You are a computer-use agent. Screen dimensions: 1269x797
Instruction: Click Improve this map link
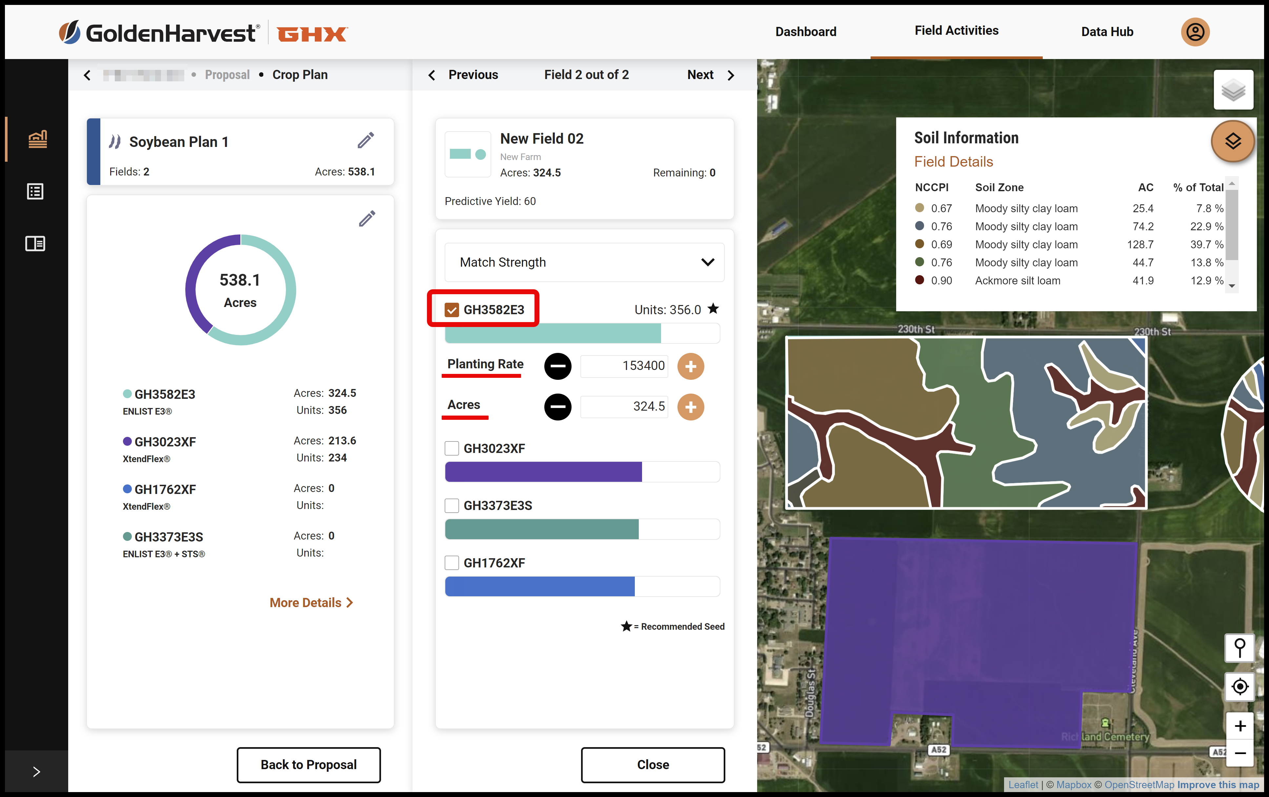(1218, 785)
